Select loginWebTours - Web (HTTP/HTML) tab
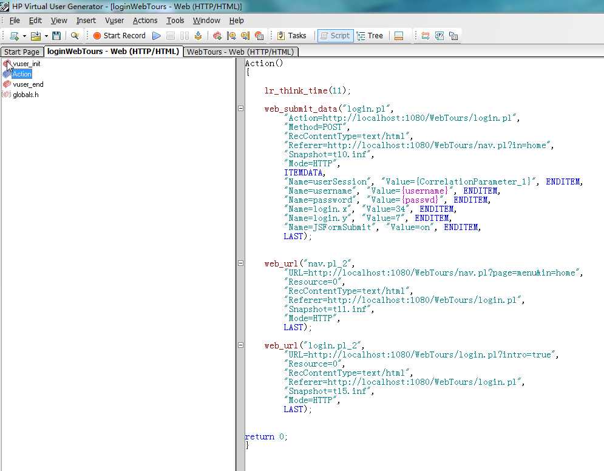Viewport: 604px width, 471px height. (x=114, y=51)
